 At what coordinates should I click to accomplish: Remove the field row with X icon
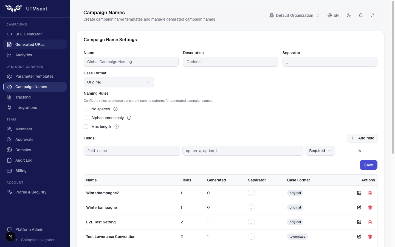click(x=360, y=151)
